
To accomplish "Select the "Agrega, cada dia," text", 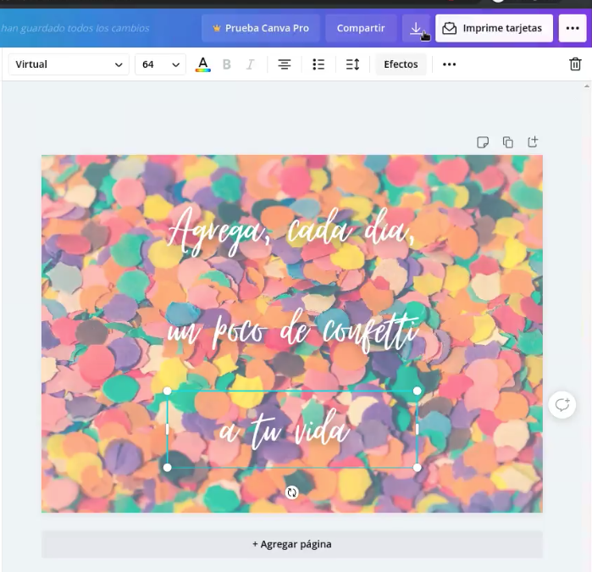I will pos(291,230).
